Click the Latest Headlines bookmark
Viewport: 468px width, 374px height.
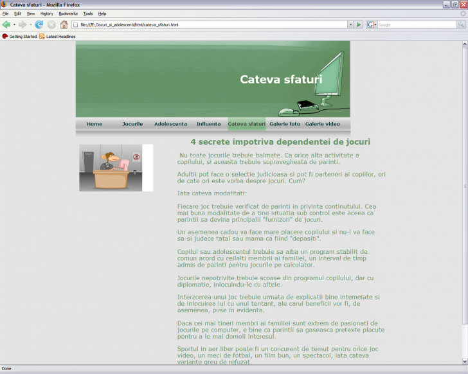point(58,37)
